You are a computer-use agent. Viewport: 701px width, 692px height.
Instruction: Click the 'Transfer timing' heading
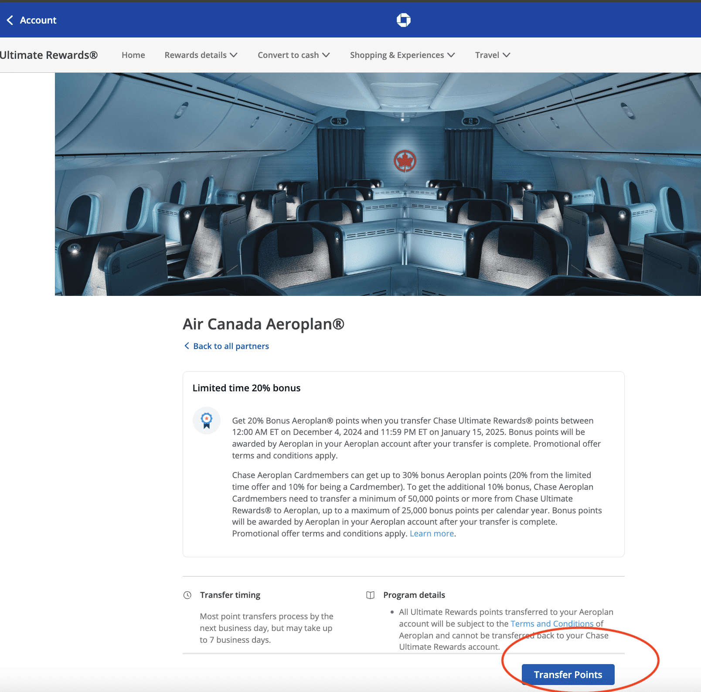tap(230, 595)
